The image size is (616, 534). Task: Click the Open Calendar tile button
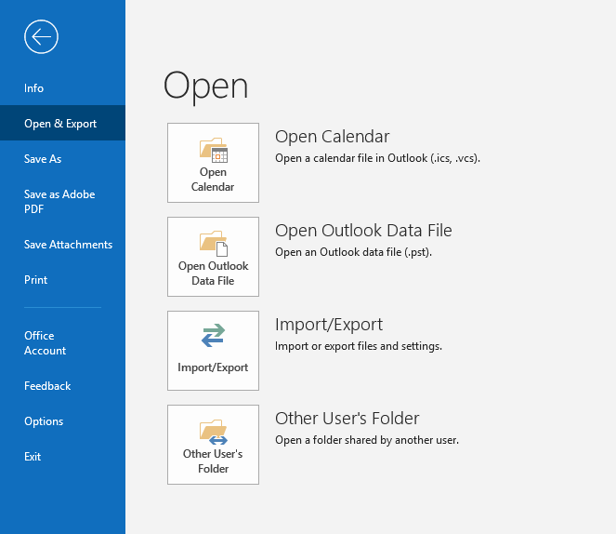click(213, 163)
